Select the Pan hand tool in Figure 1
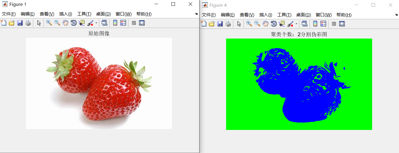The width and height of the screenshot is (399, 153). click(x=65, y=23)
